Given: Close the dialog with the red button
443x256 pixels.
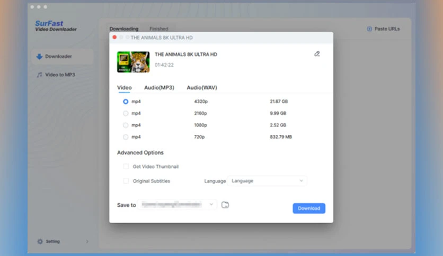Looking at the screenshot, I should point(114,37).
